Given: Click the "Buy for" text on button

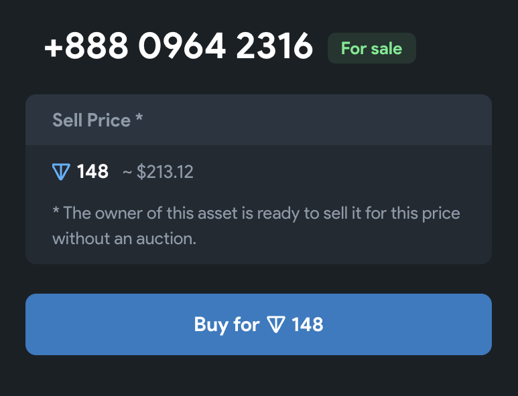Looking at the screenshot, I should (x=226, y=324).
